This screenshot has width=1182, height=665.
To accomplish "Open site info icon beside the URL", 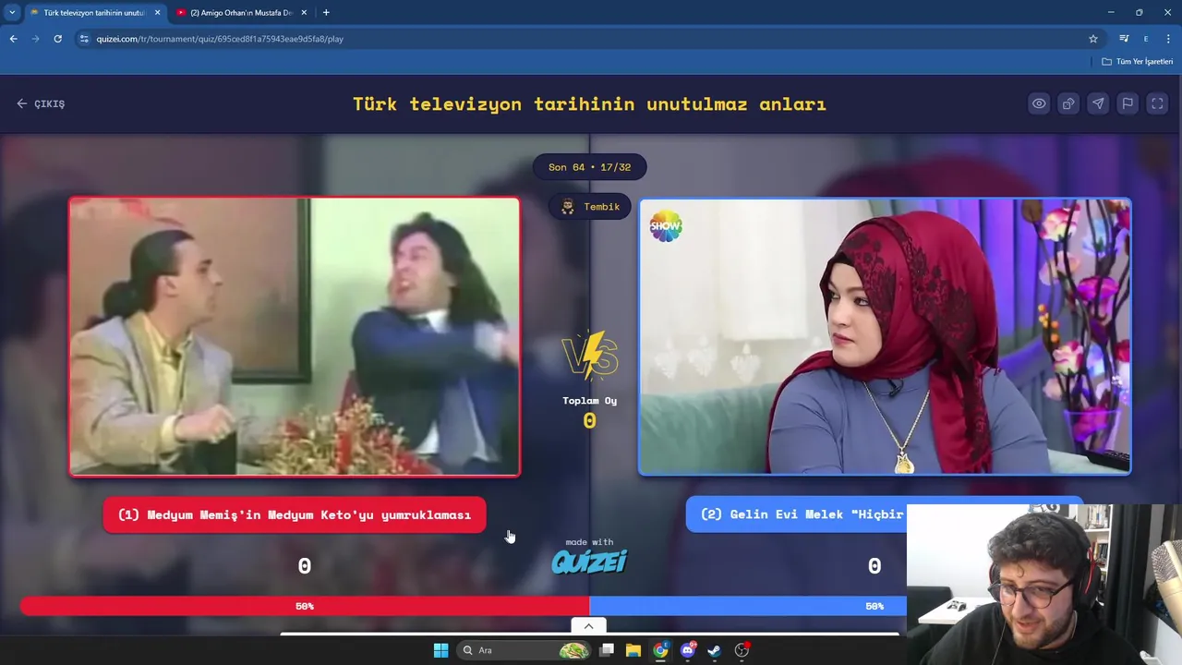I will pos(84,39).
